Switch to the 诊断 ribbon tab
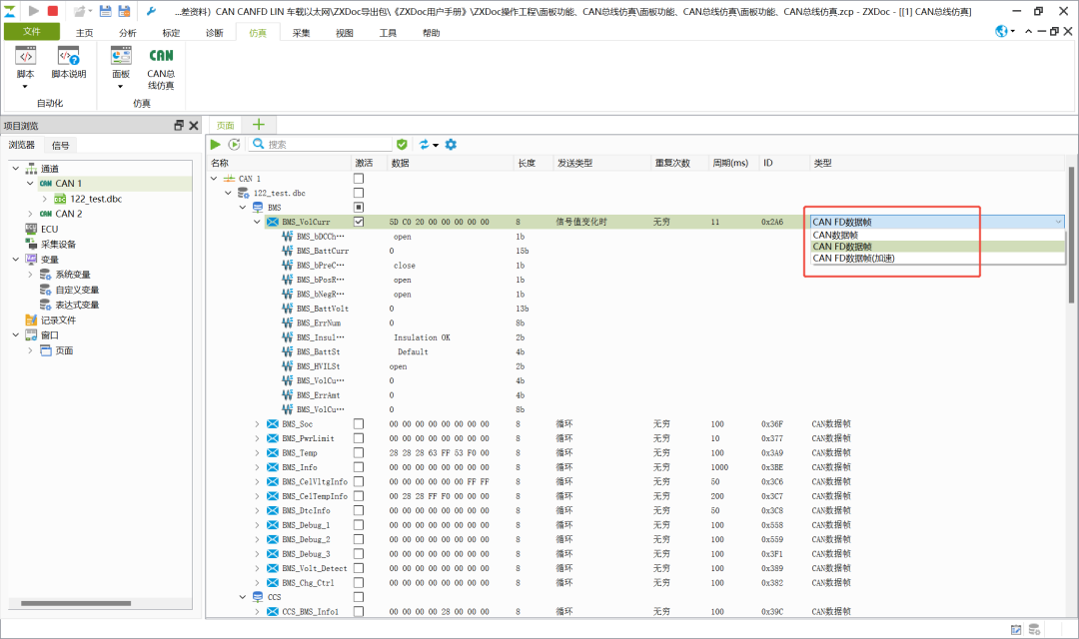 coord(215,32)
